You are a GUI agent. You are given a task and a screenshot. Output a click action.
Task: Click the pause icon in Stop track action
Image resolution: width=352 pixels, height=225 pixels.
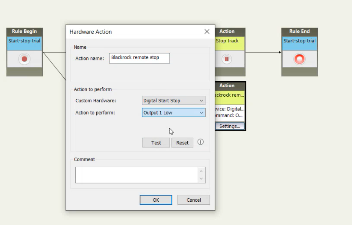(226, 59)
